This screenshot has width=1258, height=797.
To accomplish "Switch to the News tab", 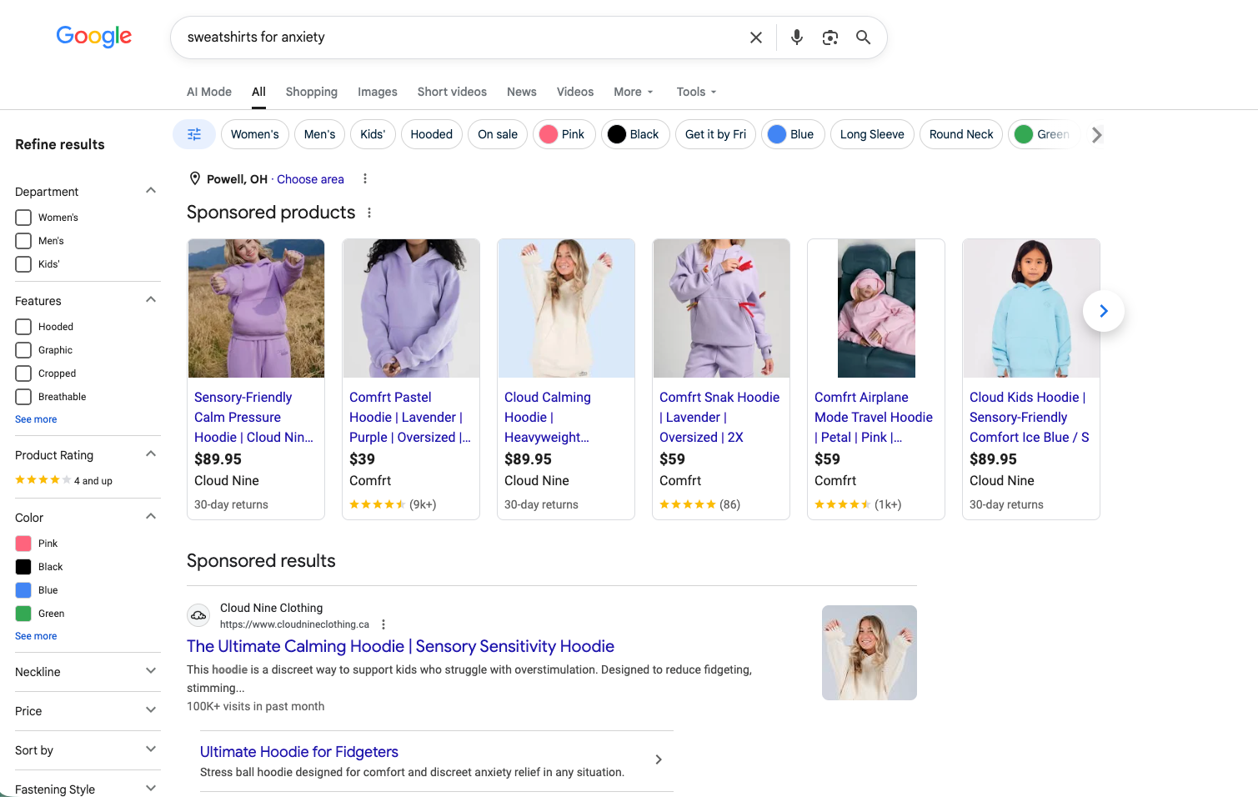I will click(522, 92).
